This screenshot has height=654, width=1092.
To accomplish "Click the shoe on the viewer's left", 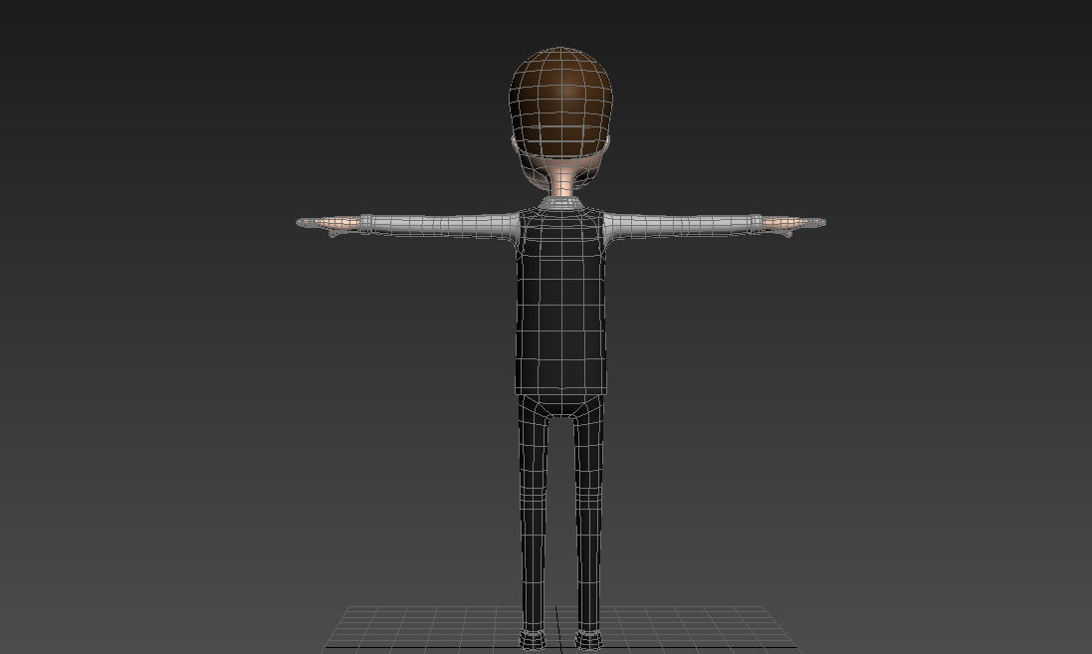I will (x=534, y=639).
